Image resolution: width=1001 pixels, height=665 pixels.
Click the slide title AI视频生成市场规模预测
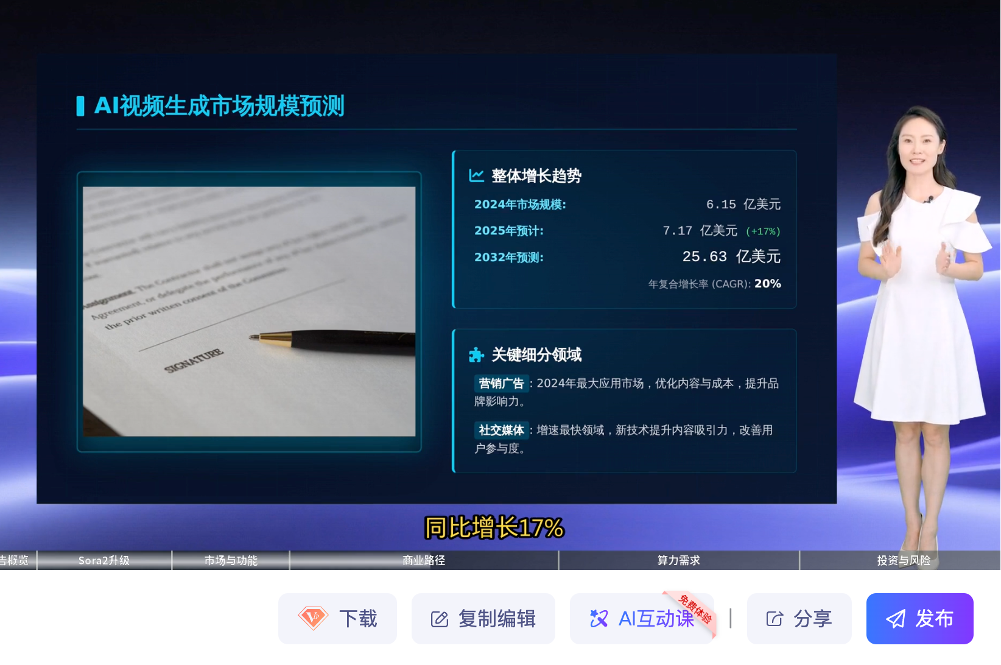(x=219, y=106)
